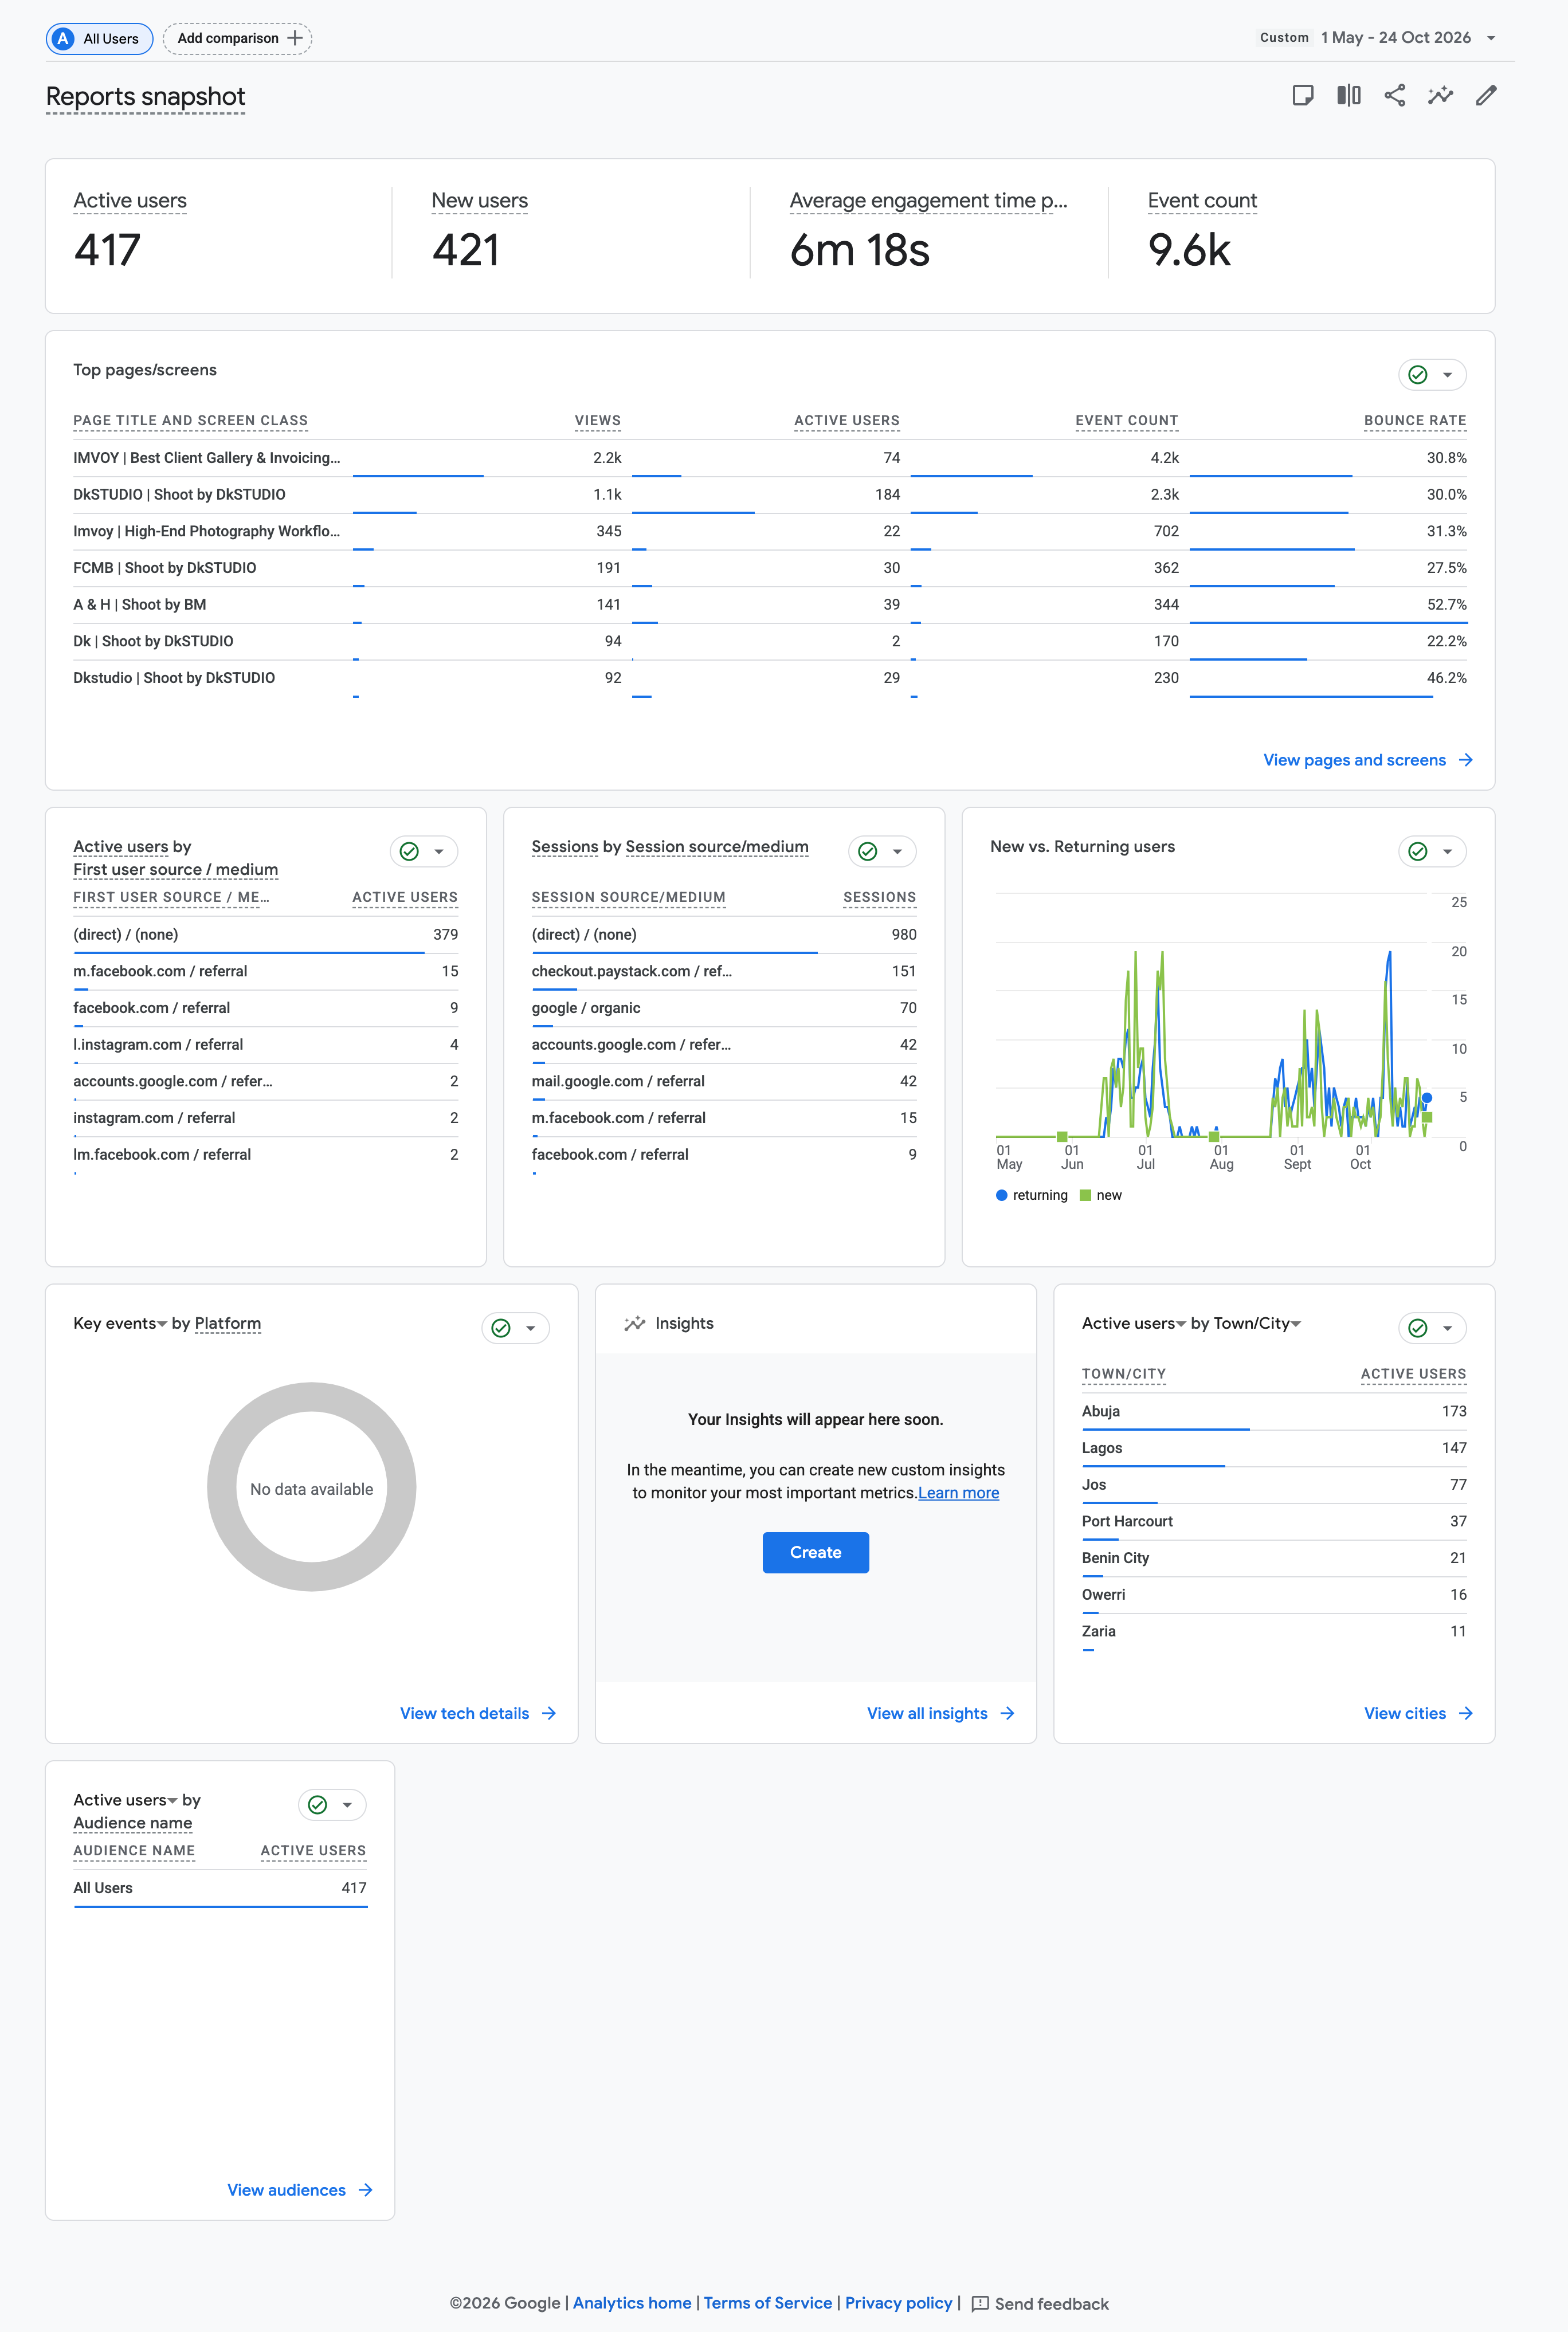The image size is (1568, 2332).
Task: Expand New vs. Returning users card dropdown
Action: 1447,851
